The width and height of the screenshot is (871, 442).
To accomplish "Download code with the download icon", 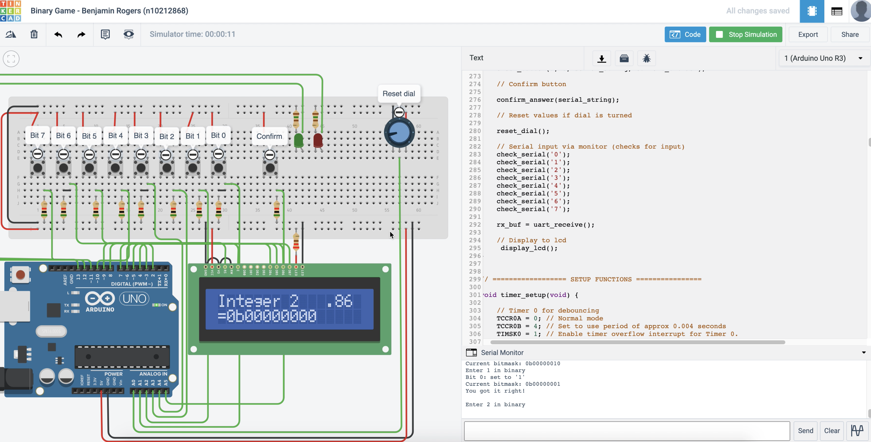I will 602,58.
